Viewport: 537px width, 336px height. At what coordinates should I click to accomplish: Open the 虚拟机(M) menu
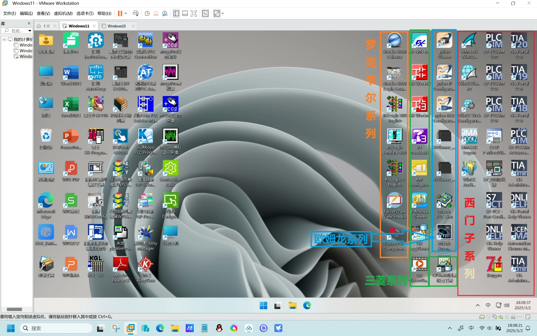pos(63,13)
